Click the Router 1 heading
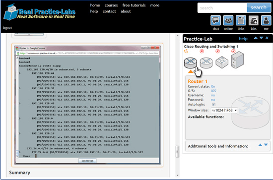Screen dimensions: 273x180 198,81
